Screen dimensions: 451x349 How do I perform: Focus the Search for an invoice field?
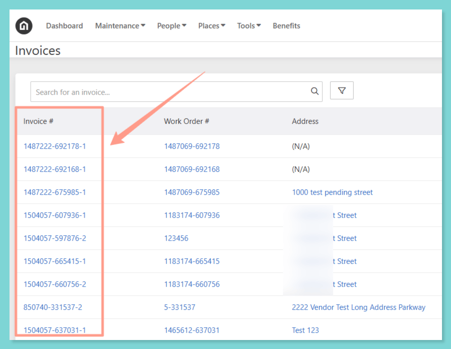176,92
